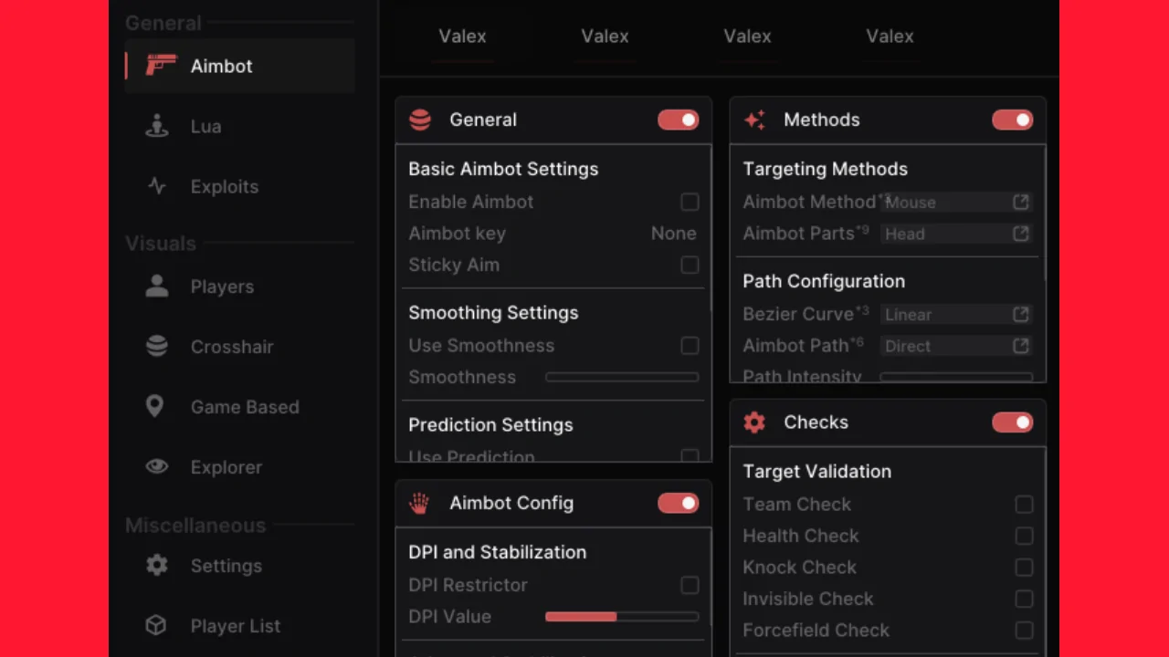Screen dimensions: 1169x657
Task: Click the Target Validation heading
Action: pyautogui.click(x=816, y=472)
